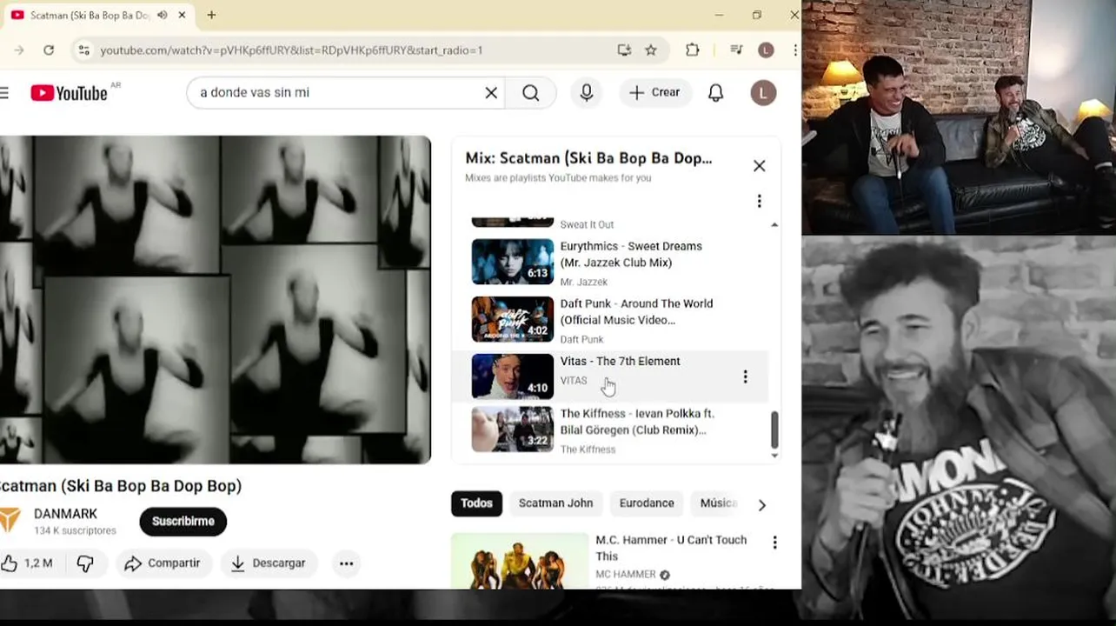Image resolution: width=1116 pixels, height=626 pixels.
Task: Open options for the M.C. Hammer video
Action: click(774, 543)
